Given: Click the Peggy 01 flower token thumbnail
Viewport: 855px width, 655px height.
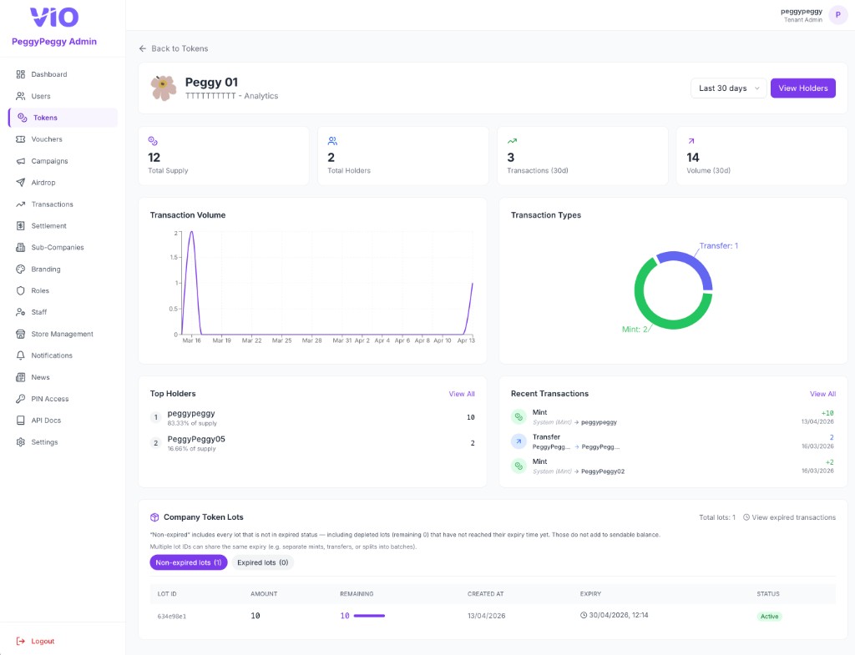Looking at the screenshot, I should tap(163, 88).
